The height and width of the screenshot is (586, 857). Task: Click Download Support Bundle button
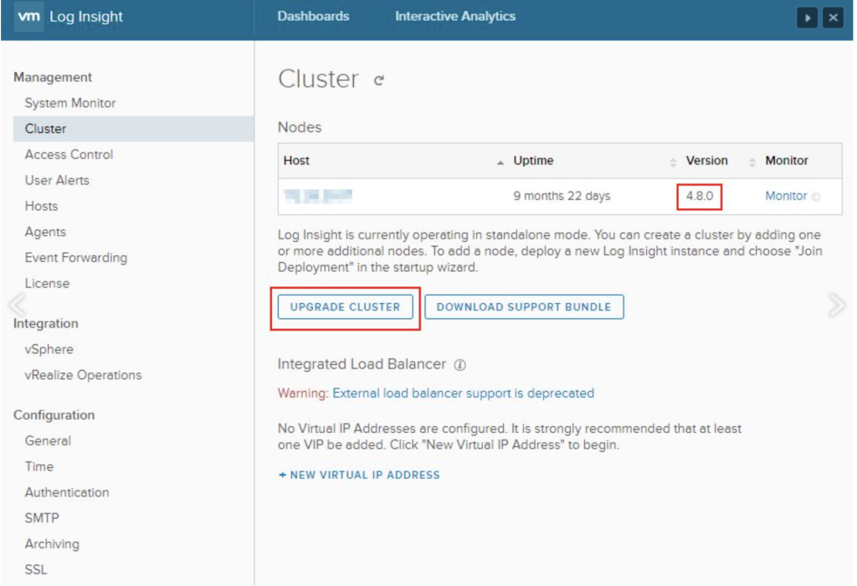[x=524, y=307]
